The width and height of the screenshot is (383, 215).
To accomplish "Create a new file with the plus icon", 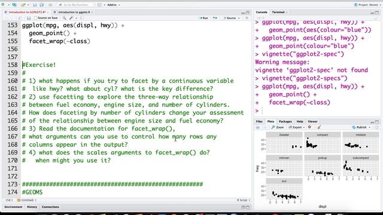I will pos(2,5).
